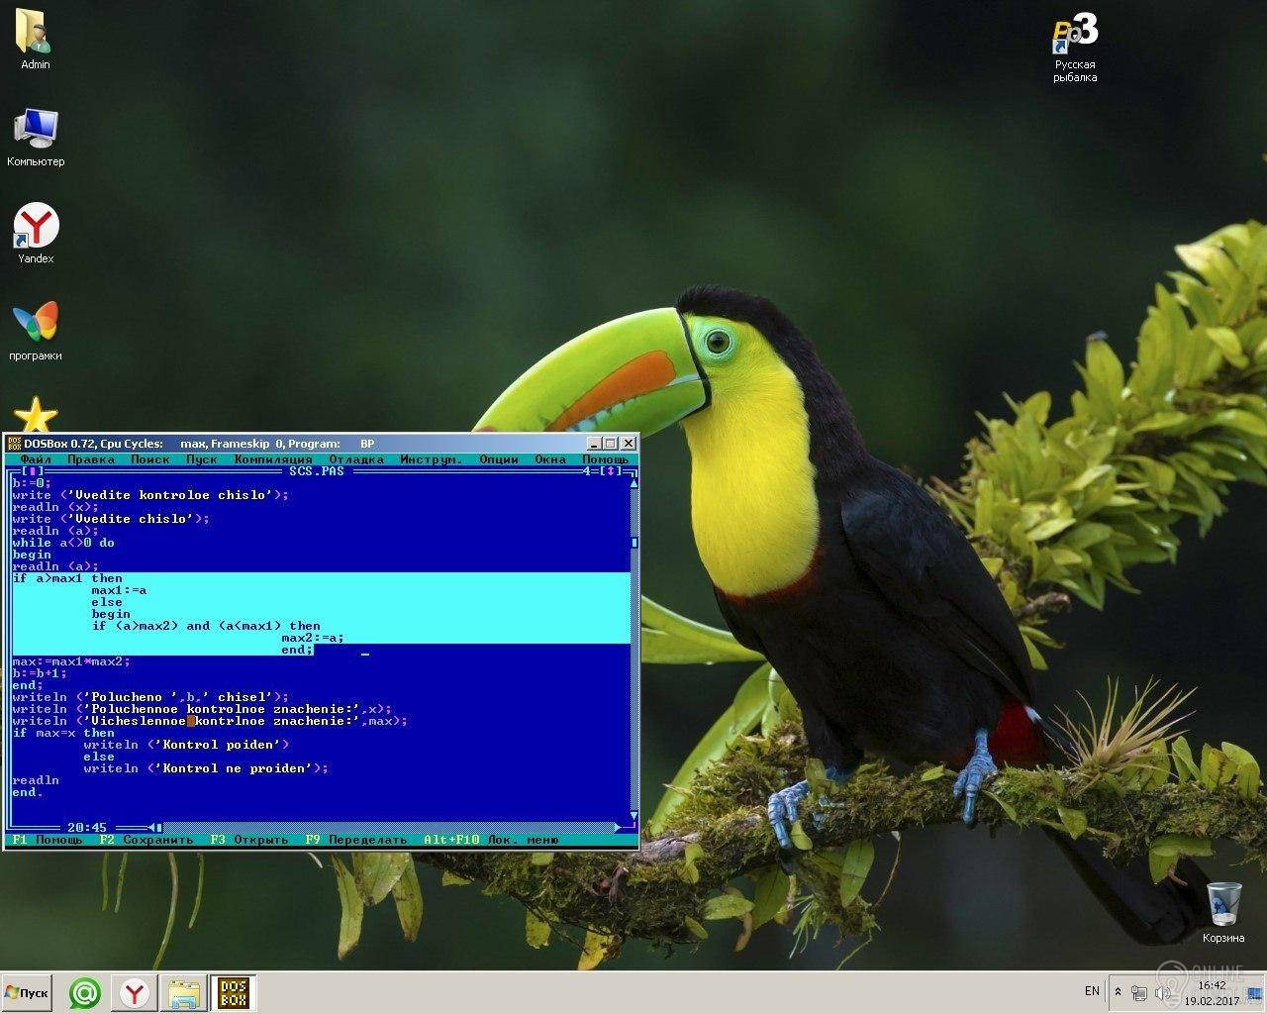Click the editor's vertical scrollbar down arrow

click(633, 816)
